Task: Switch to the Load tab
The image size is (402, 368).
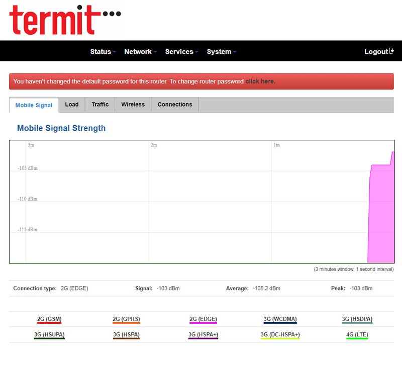Action: tap(72, 105)
